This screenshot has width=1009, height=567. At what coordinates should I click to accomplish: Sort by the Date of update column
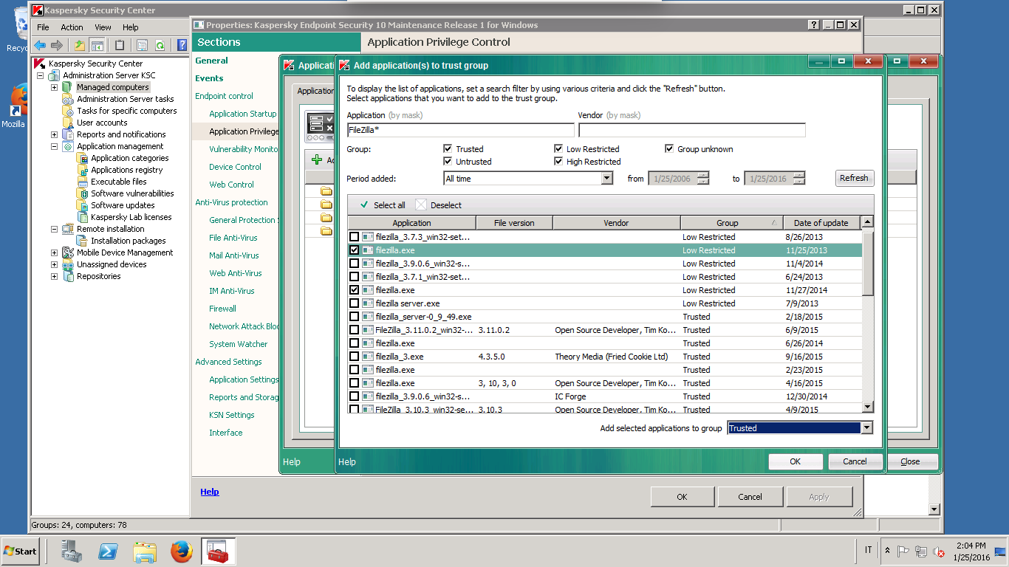coord(821,223)
